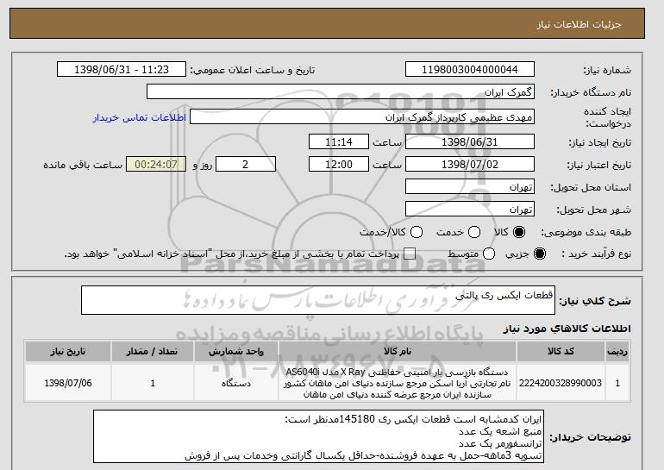This screenshot has width=664, height=470.
Task: Click the need date cell 1398/07/06
Action: 68,383
